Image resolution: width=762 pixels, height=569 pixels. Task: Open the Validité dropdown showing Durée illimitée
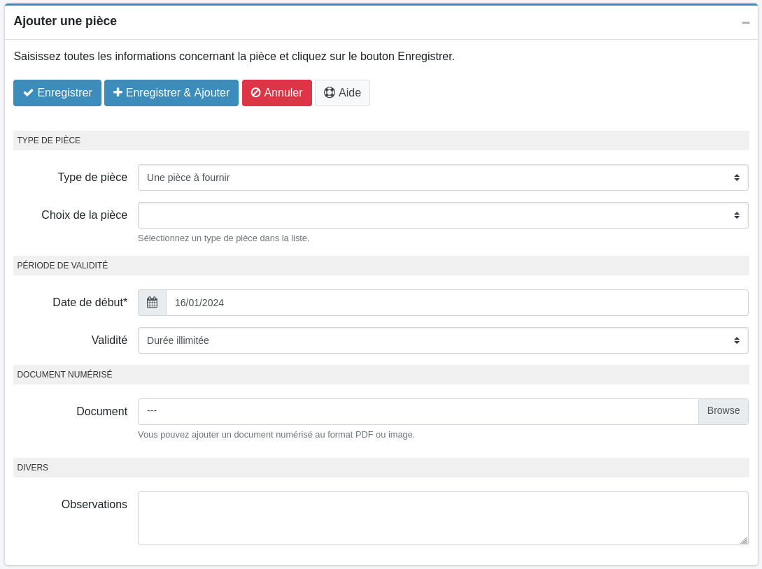point(442,340)
